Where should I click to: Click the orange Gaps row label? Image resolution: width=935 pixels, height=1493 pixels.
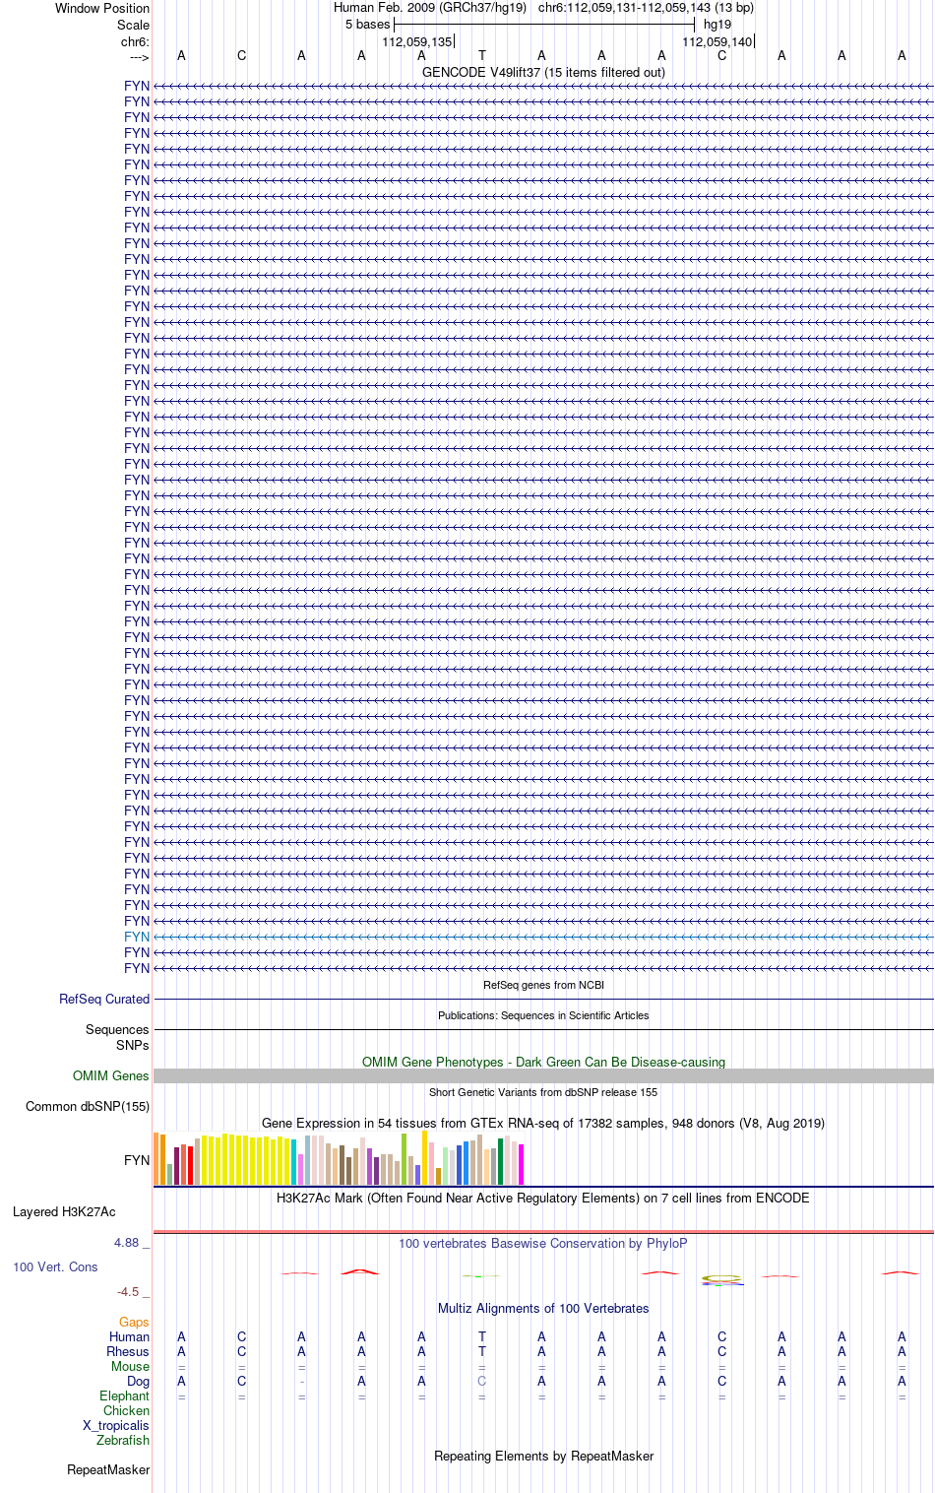point(134,1322)
